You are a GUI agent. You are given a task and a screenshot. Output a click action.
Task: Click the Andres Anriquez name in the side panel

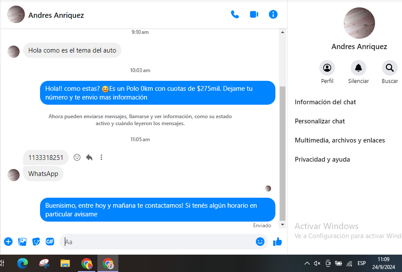point(359,46)
